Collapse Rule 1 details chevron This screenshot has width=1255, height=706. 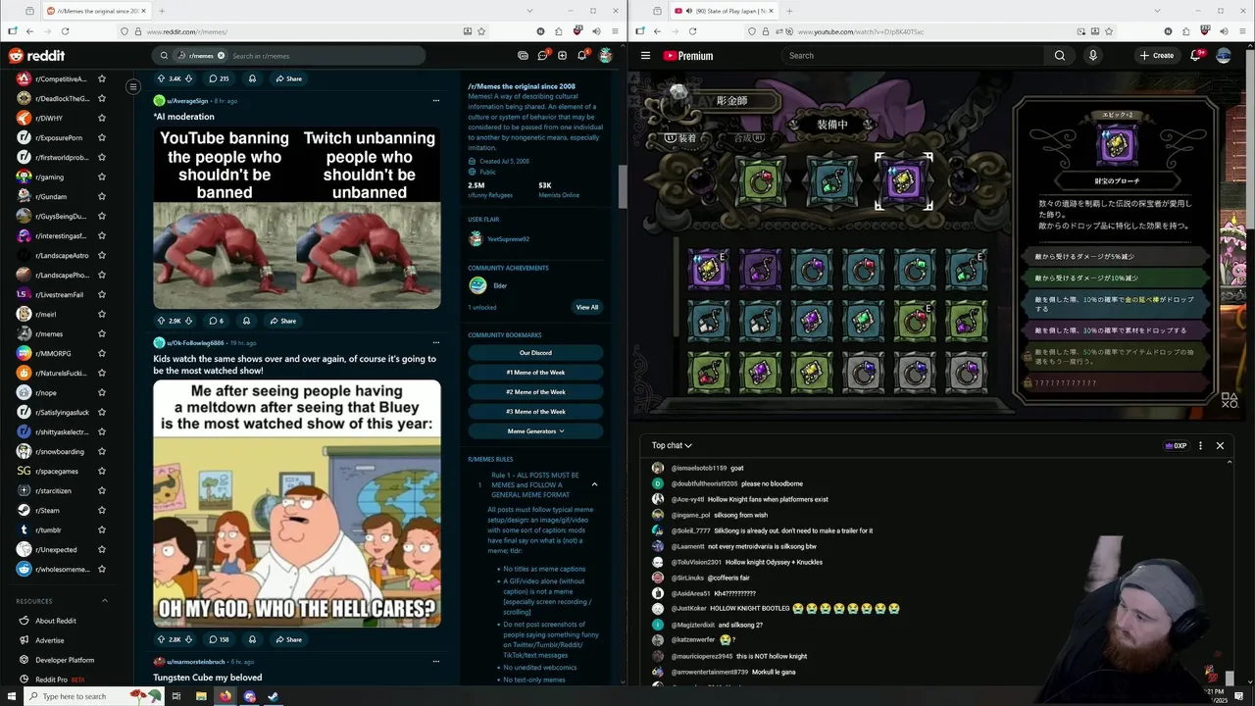coord(594,484)
